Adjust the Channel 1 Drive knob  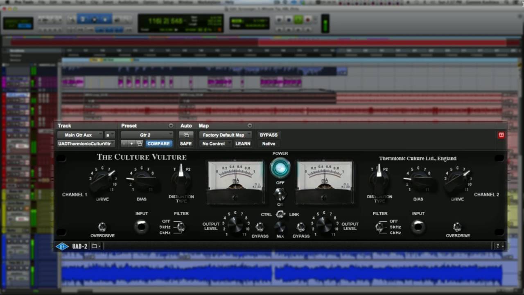coord(102,181)
